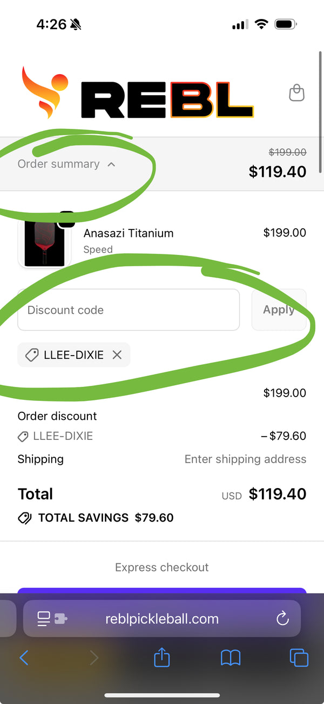Tap the battery indicator in status bar

(x=285, y=24)
